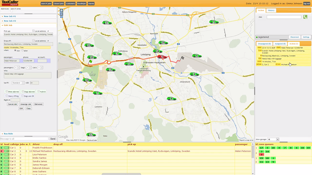Viewport: 312px width, 175px height.
Task: Click zone queue badge 20
Action: pyautogui.click(x=267, y=158)
